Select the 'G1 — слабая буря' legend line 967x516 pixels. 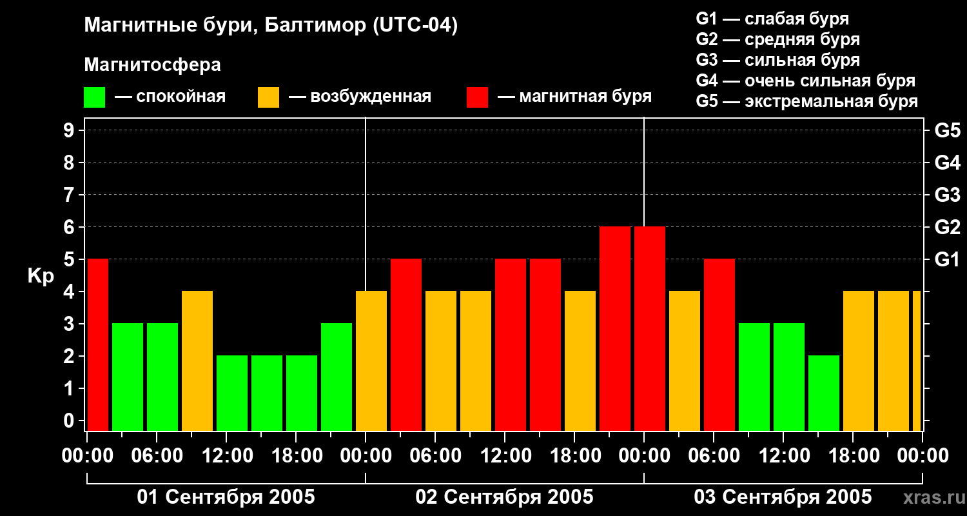772,19
